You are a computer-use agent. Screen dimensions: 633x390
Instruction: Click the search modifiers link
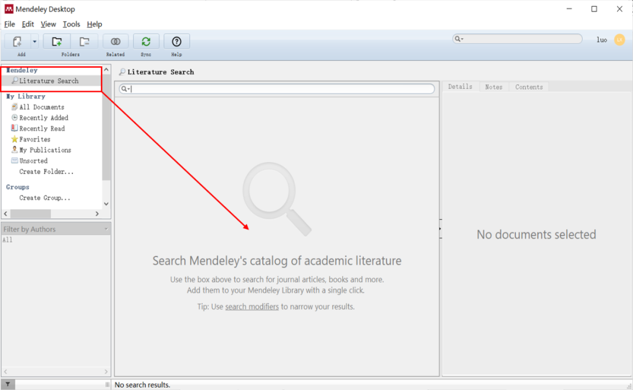tap(252, 307)
